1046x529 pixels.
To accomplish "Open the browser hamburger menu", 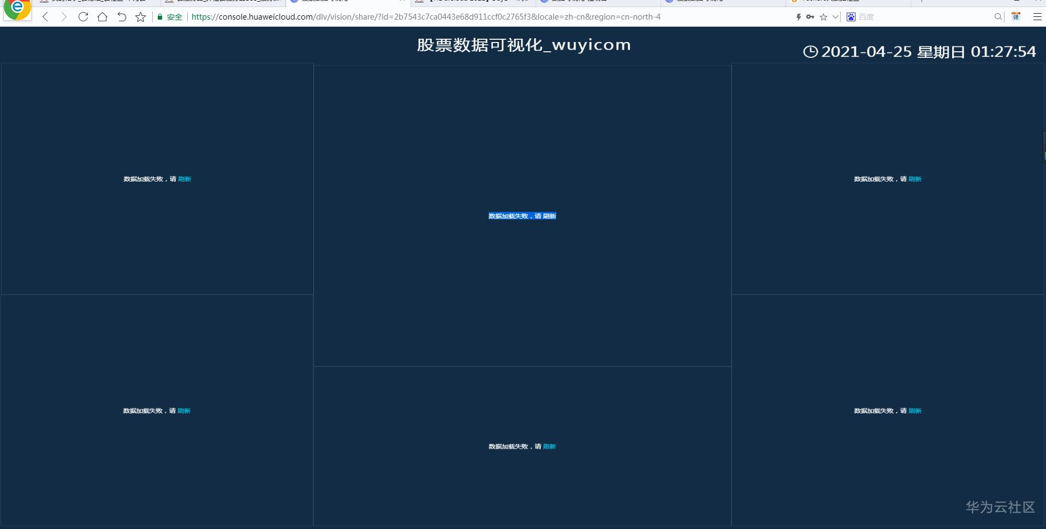I will pyautogui.click(x=1037, y=17).
